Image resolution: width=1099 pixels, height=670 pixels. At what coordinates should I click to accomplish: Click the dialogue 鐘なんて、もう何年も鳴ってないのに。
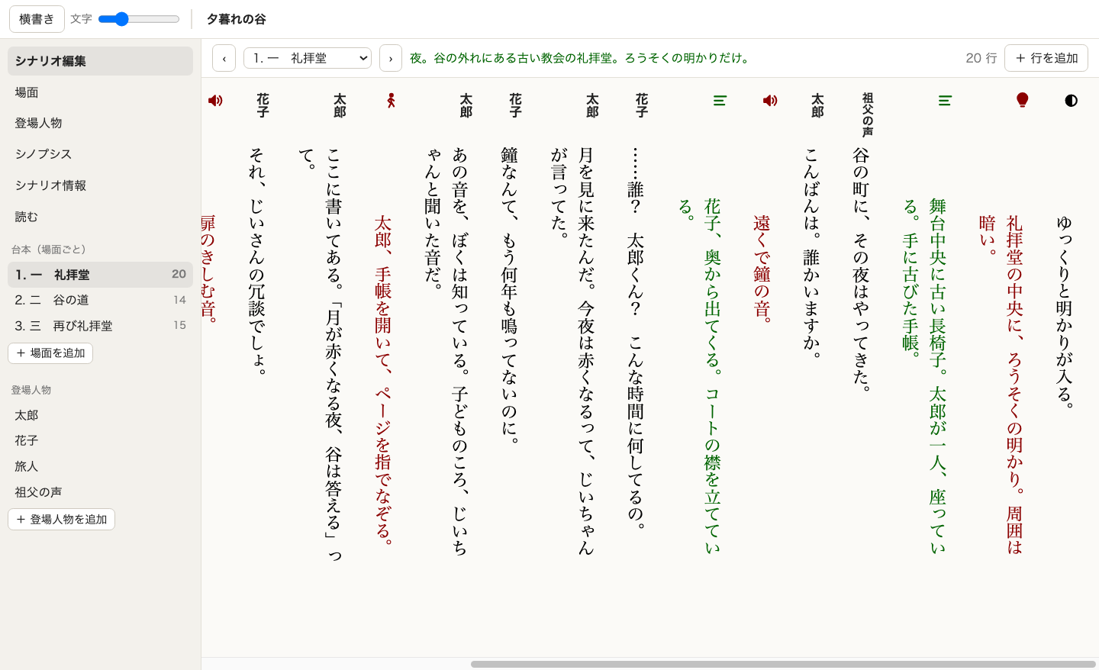click(x=509, y=295)
